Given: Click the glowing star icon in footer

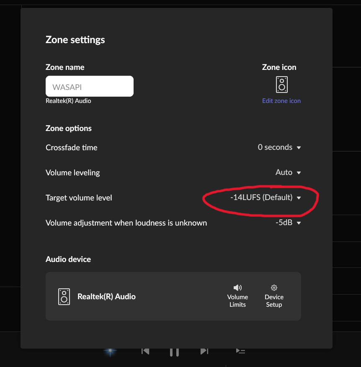Looking at the screenshot, I should [x=110, y=351].
